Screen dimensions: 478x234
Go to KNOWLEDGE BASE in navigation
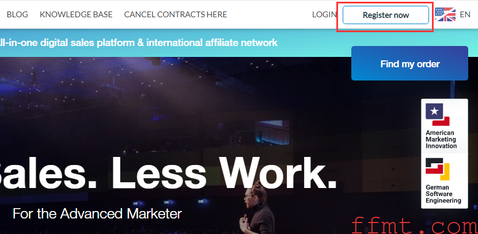[76, 14]
